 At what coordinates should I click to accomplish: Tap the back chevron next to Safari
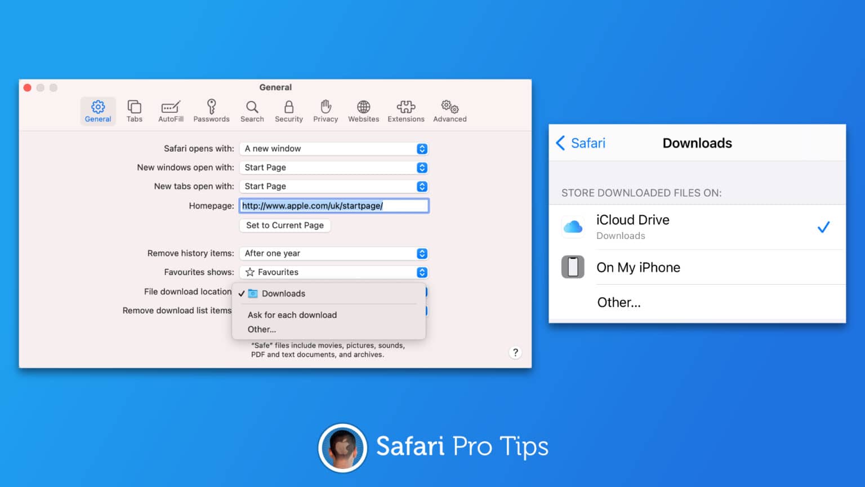pos(560,143)
